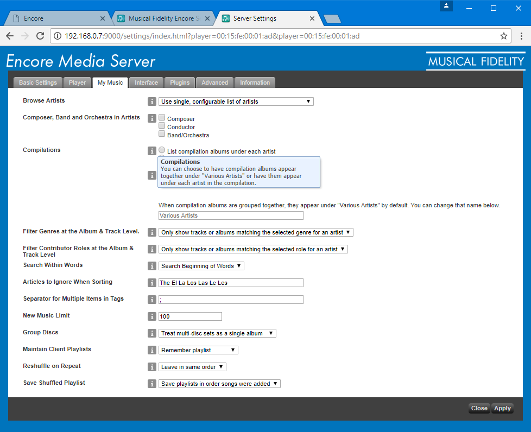
Task: Open the Chrome profile avatar button
Action: point(446,6)
